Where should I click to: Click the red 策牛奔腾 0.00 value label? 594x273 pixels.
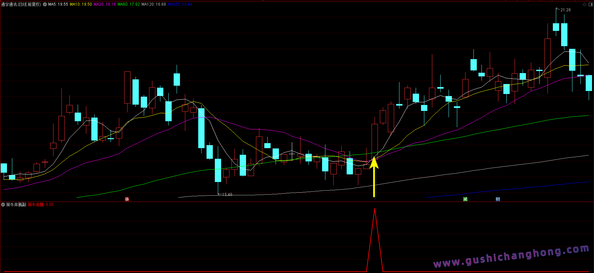[41, 205]
